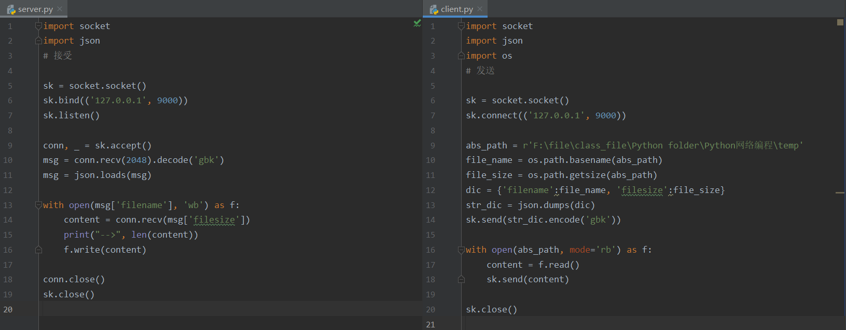Image resolution: width=846 pixels, height=330 pixels.
Task: Click 'conn.close()' in server.py
Action: [x=74, y=279]
